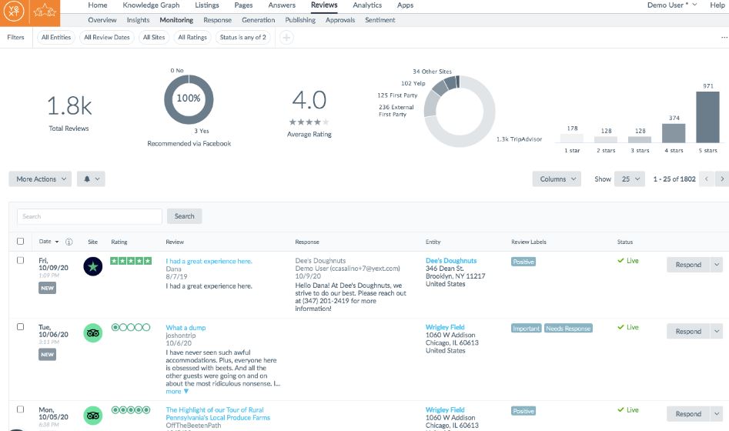Toggle the select-all reviews checkbox
The image size is (729, 431).
pyautogui.click(x=21, y=242)
